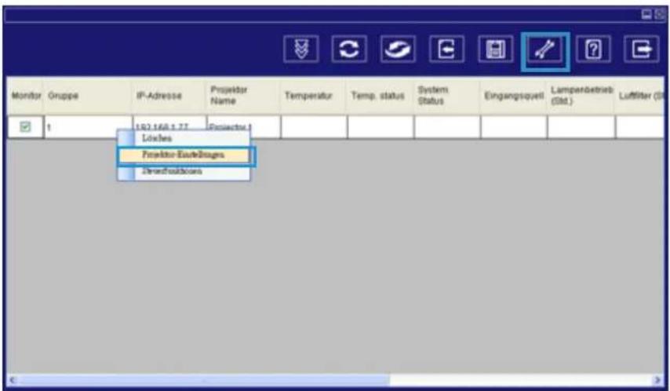The width and height of the screenshot is (670, 391).
Task: Click the System Status column header
Action: pyautogui.click(x=446, y=96)
